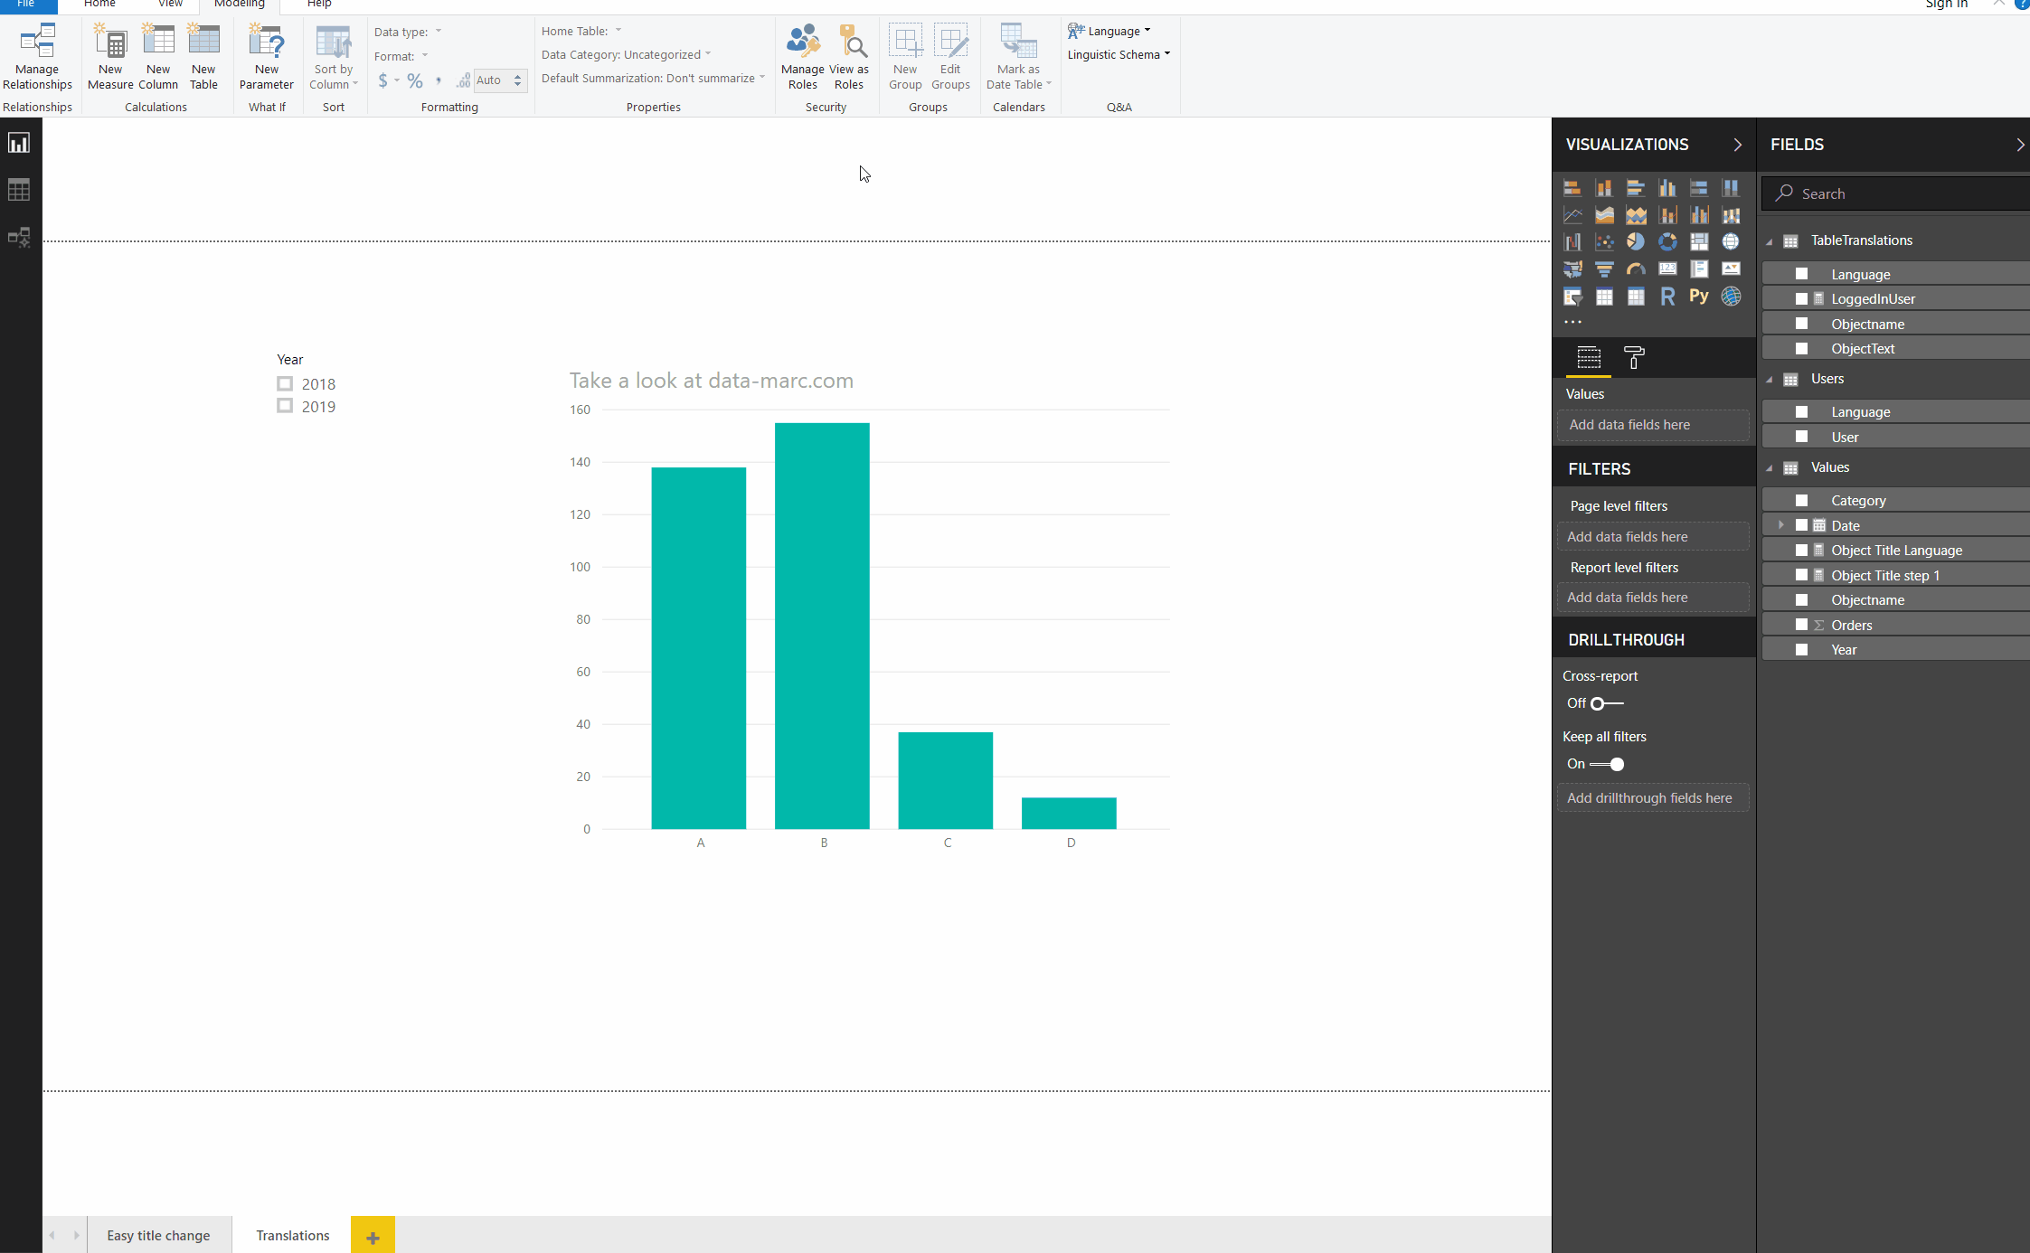Expand the Date hierarchy in Values table

pyautogui.click(x=1780, y=524)
